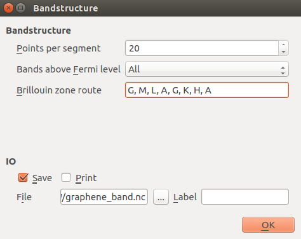Decrease points per segment with down arrow
This screenshot has height=239, width=301.
pyautogui.click(x=283, y=52)
